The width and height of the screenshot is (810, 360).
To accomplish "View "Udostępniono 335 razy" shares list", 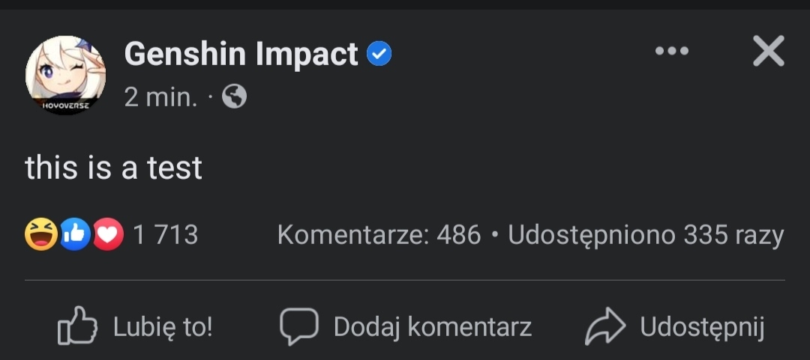I will pos(646,235).
